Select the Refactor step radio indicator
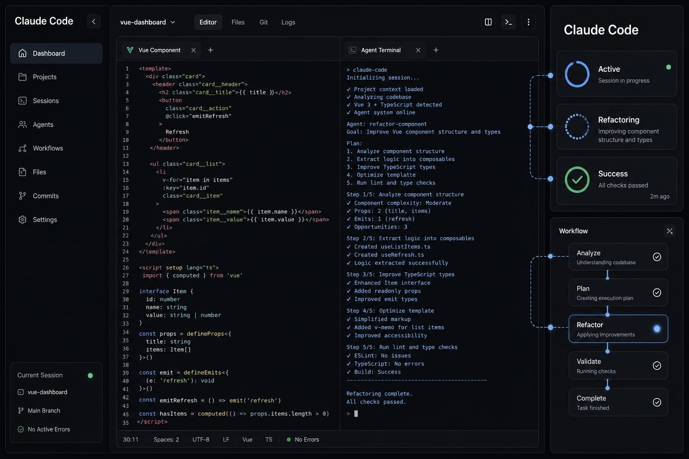Viewport: 689px width, 459px height. (657, 329)
